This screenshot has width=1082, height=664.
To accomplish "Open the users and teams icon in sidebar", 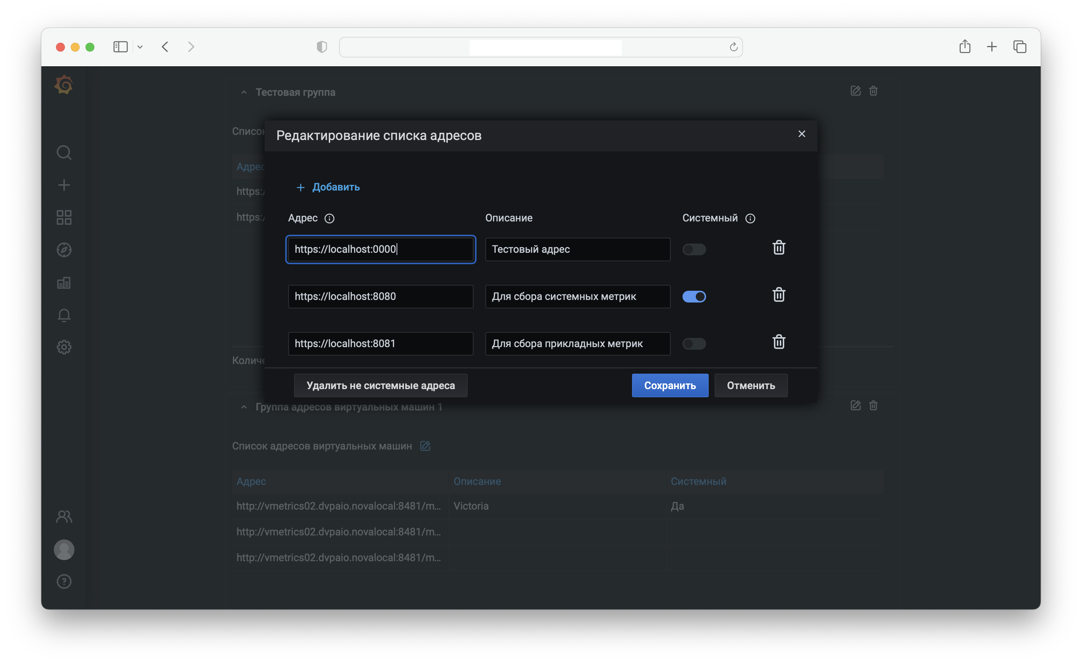I will point(64,517).
